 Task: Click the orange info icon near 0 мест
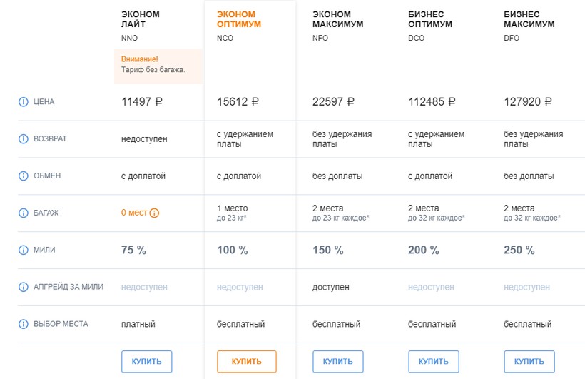[154, 213]
